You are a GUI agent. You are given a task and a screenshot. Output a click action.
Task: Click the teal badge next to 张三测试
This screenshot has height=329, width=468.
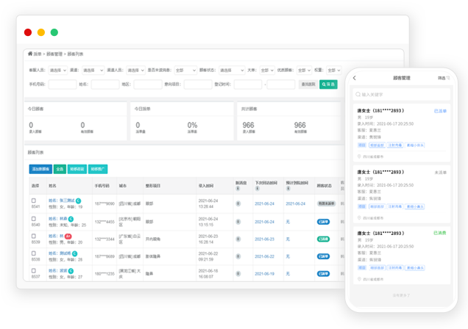77,200
